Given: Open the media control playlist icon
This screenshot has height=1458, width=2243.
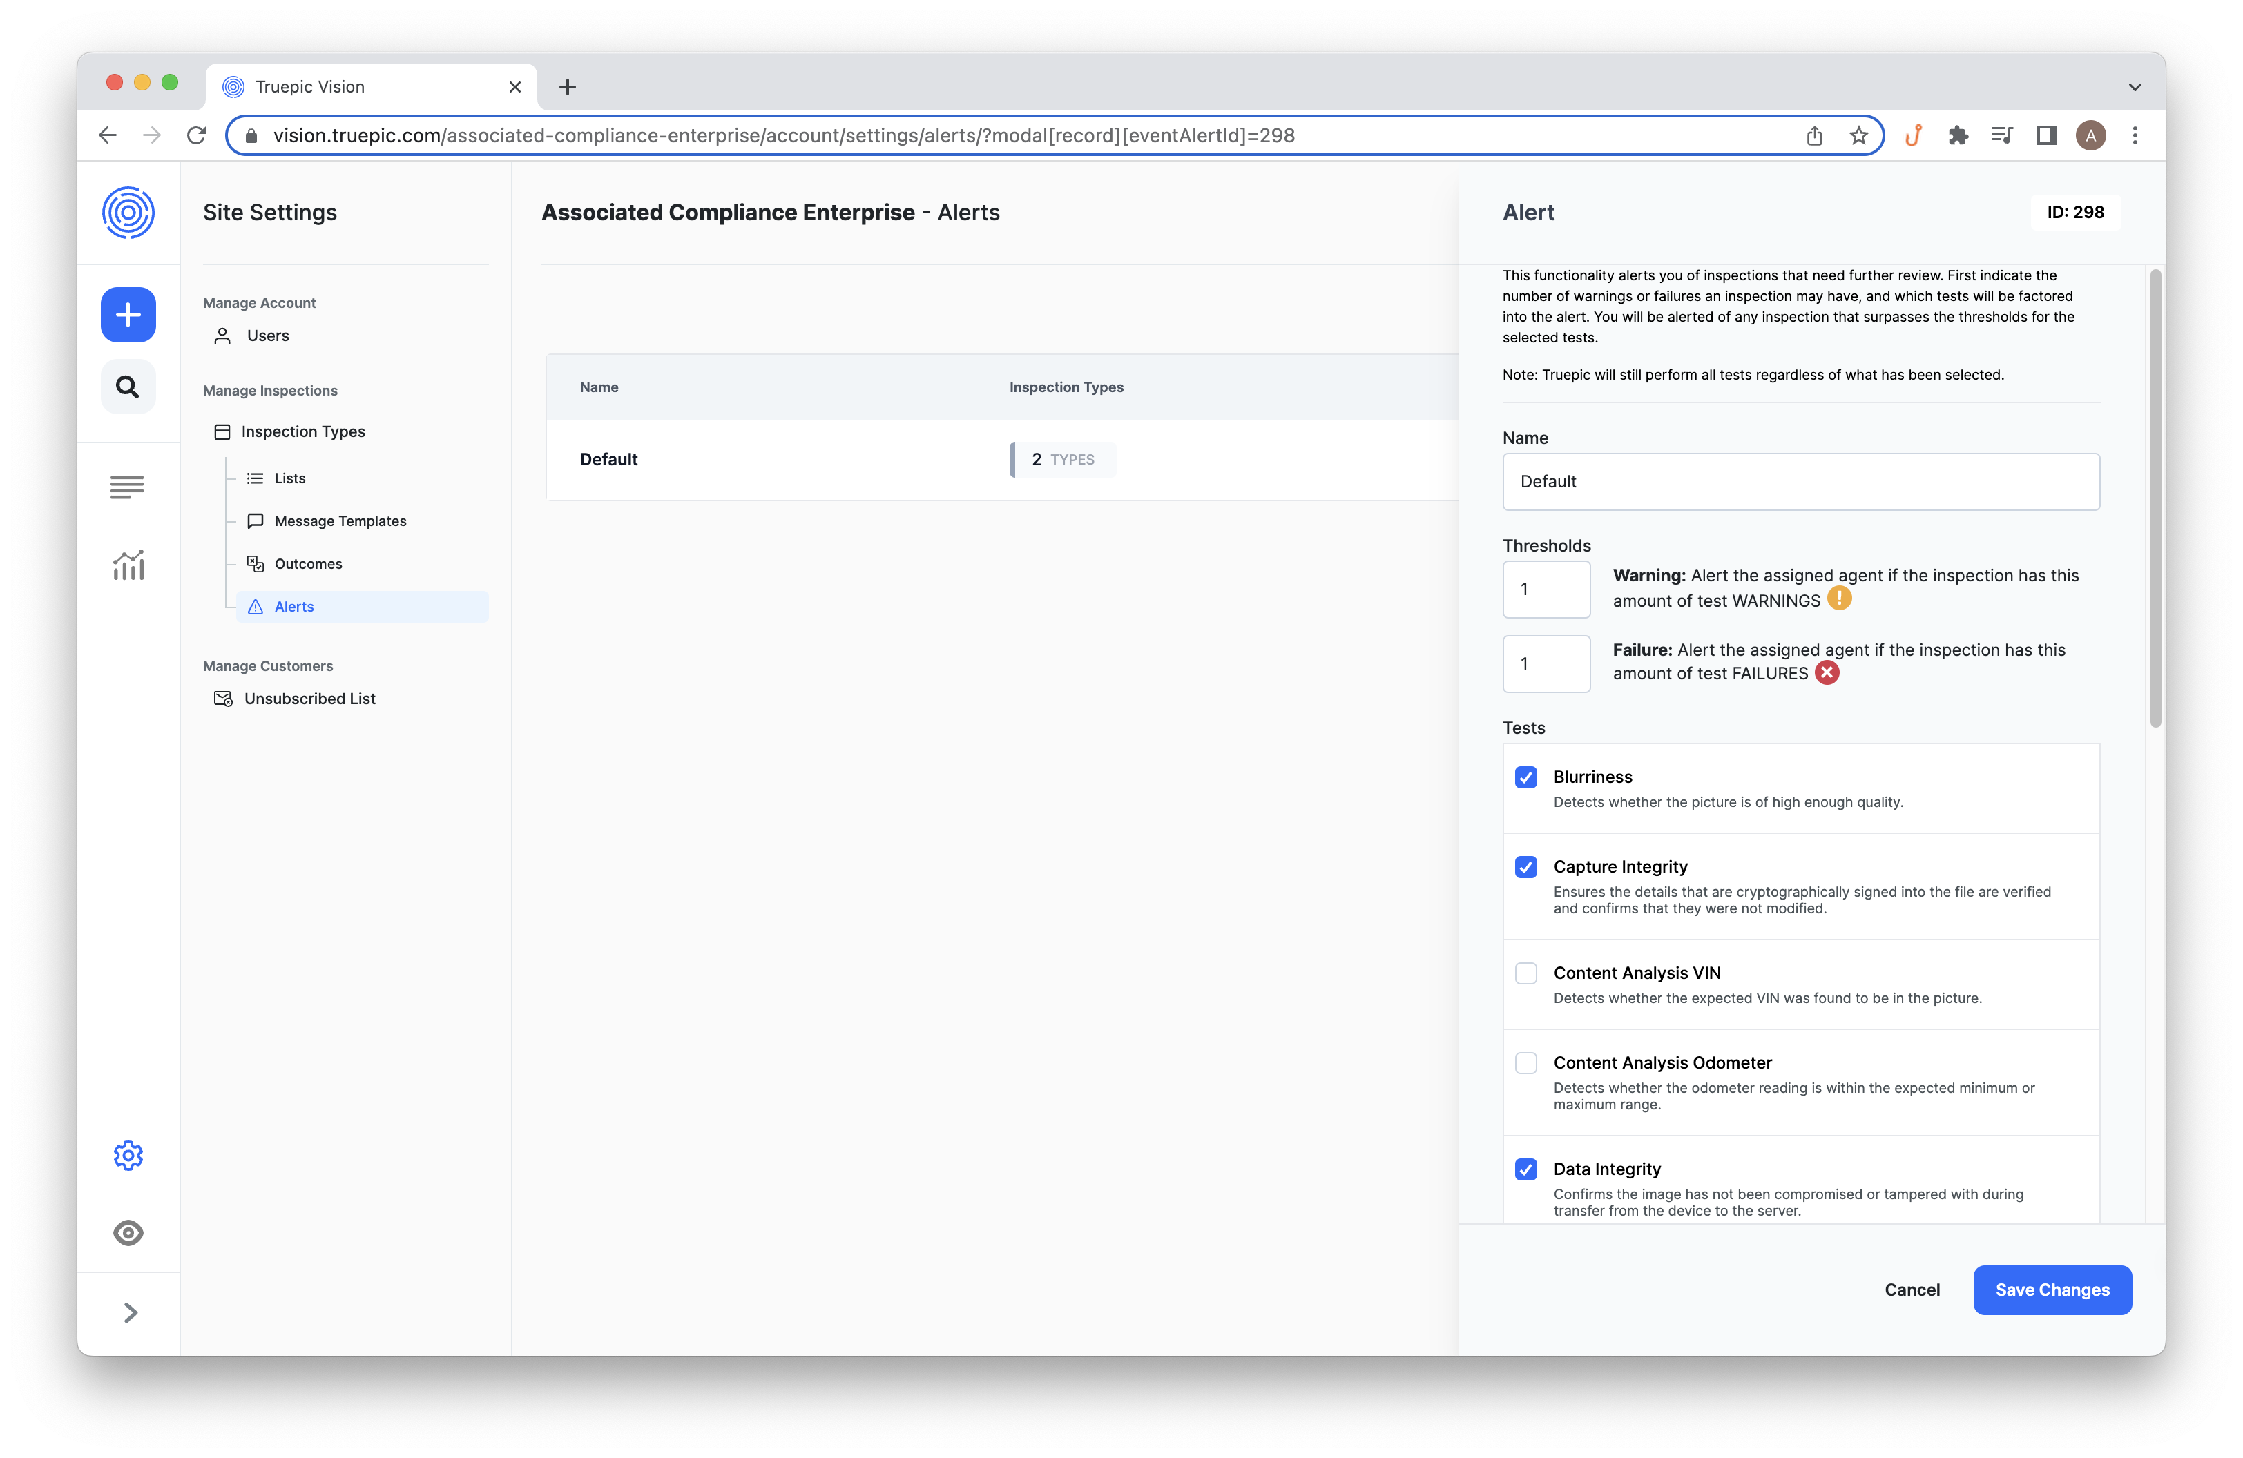Looking at the screenshot, I should click(x=2003, y=135).
